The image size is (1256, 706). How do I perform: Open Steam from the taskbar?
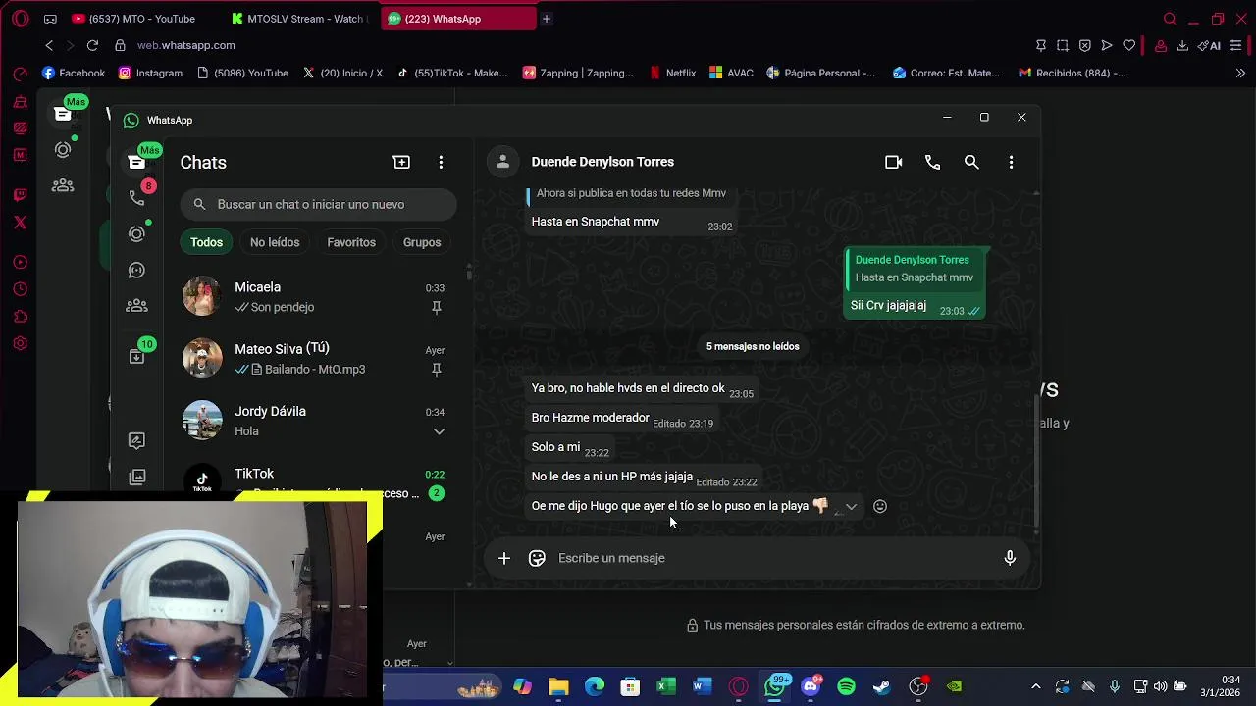click(x=882, y=686)
